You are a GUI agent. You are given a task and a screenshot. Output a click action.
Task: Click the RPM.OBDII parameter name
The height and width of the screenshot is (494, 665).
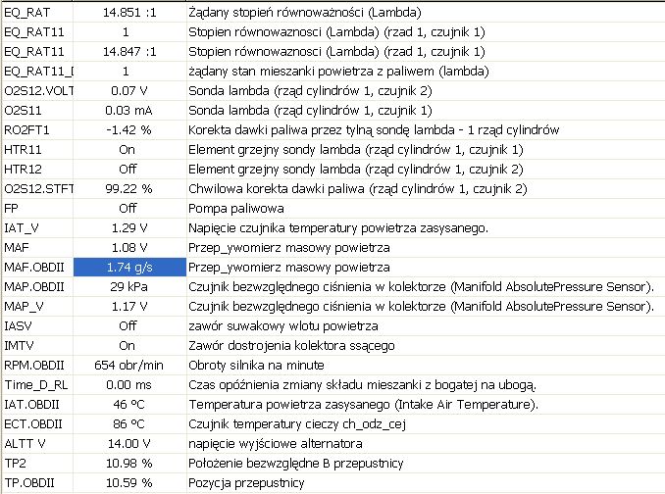(x=33, y=366)
